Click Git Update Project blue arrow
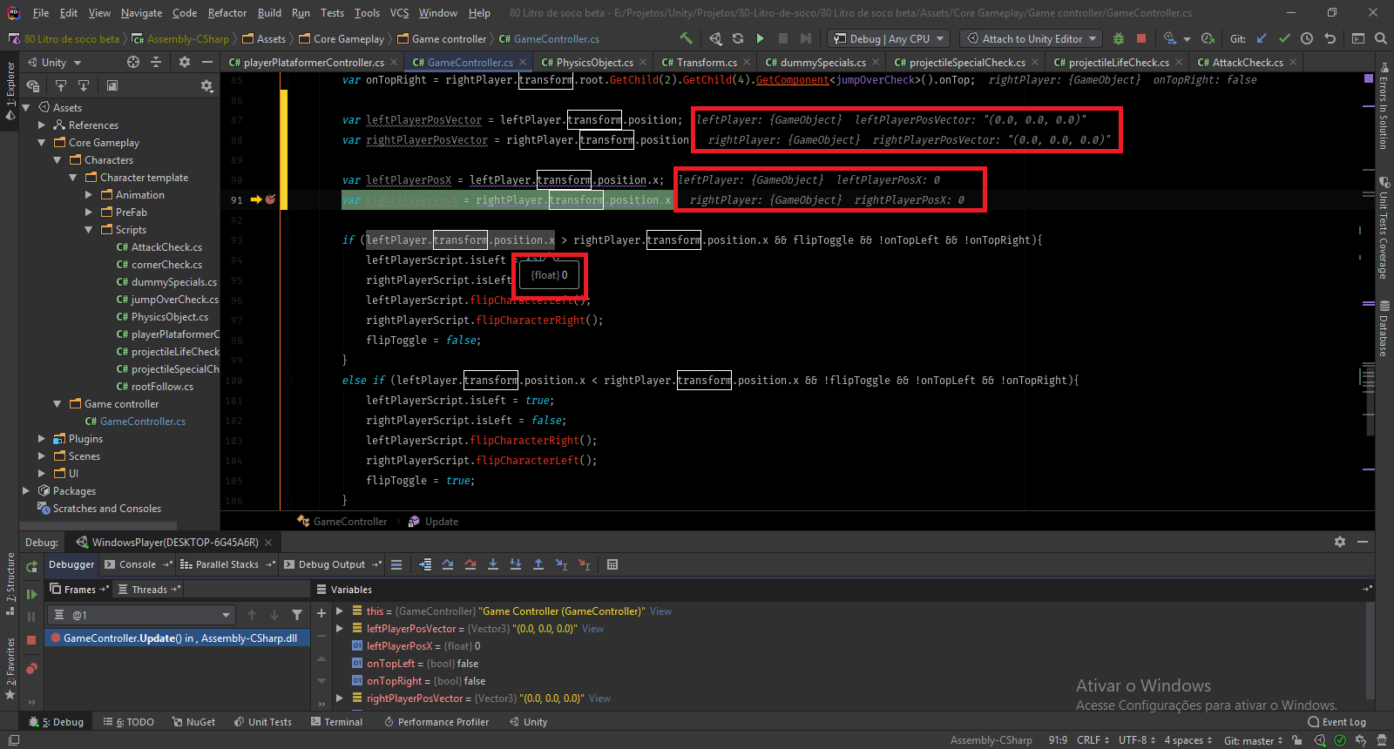 click(x=1262, y=38)
